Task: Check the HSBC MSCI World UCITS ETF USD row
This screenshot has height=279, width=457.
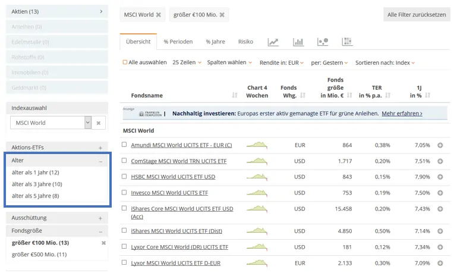Action: click(x=124, y=176)
